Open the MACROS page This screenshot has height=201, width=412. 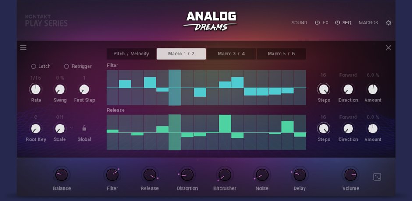pyautogui.click(x=368, y=23)
